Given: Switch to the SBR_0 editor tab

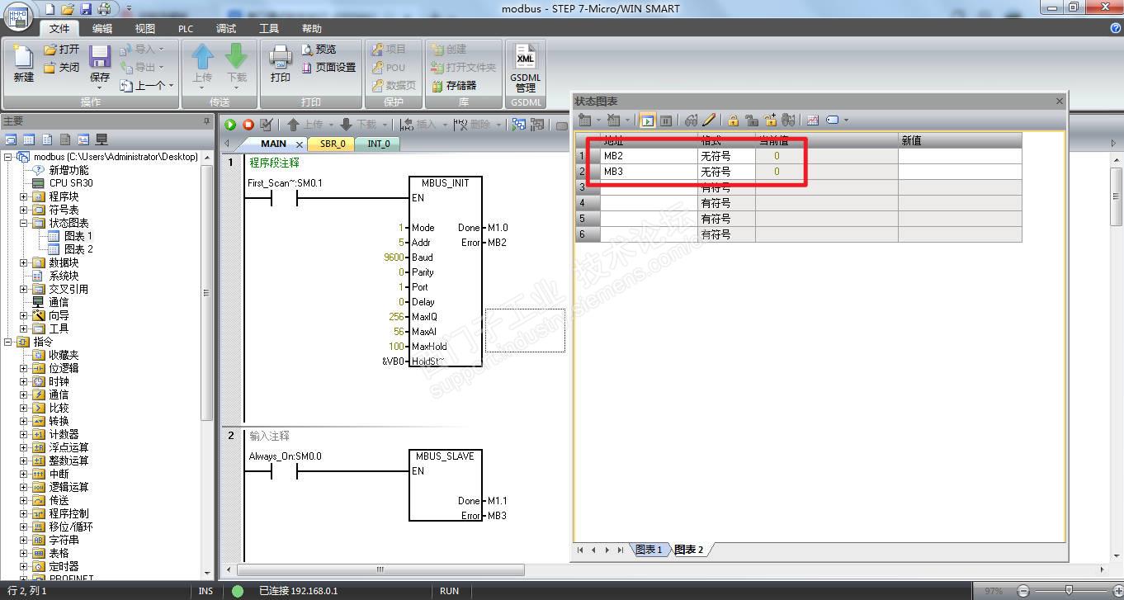Looking at the screenshot, I should click(333, 144).
